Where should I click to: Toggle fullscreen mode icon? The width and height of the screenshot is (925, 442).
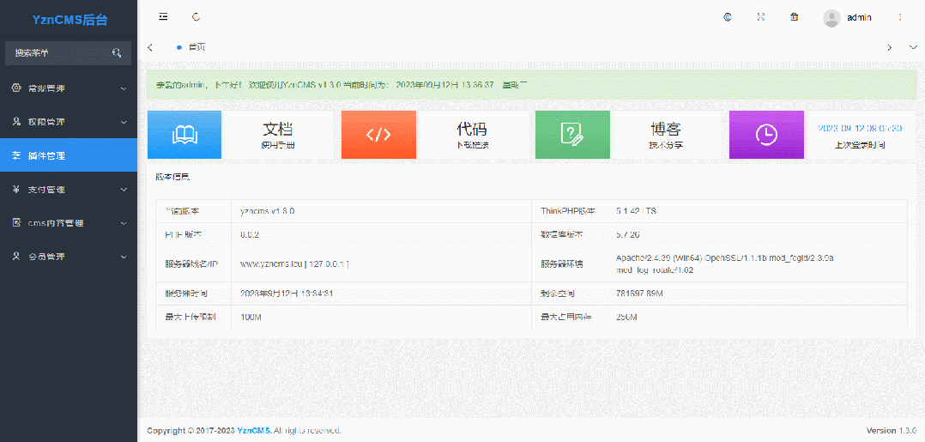coord(760,16)
